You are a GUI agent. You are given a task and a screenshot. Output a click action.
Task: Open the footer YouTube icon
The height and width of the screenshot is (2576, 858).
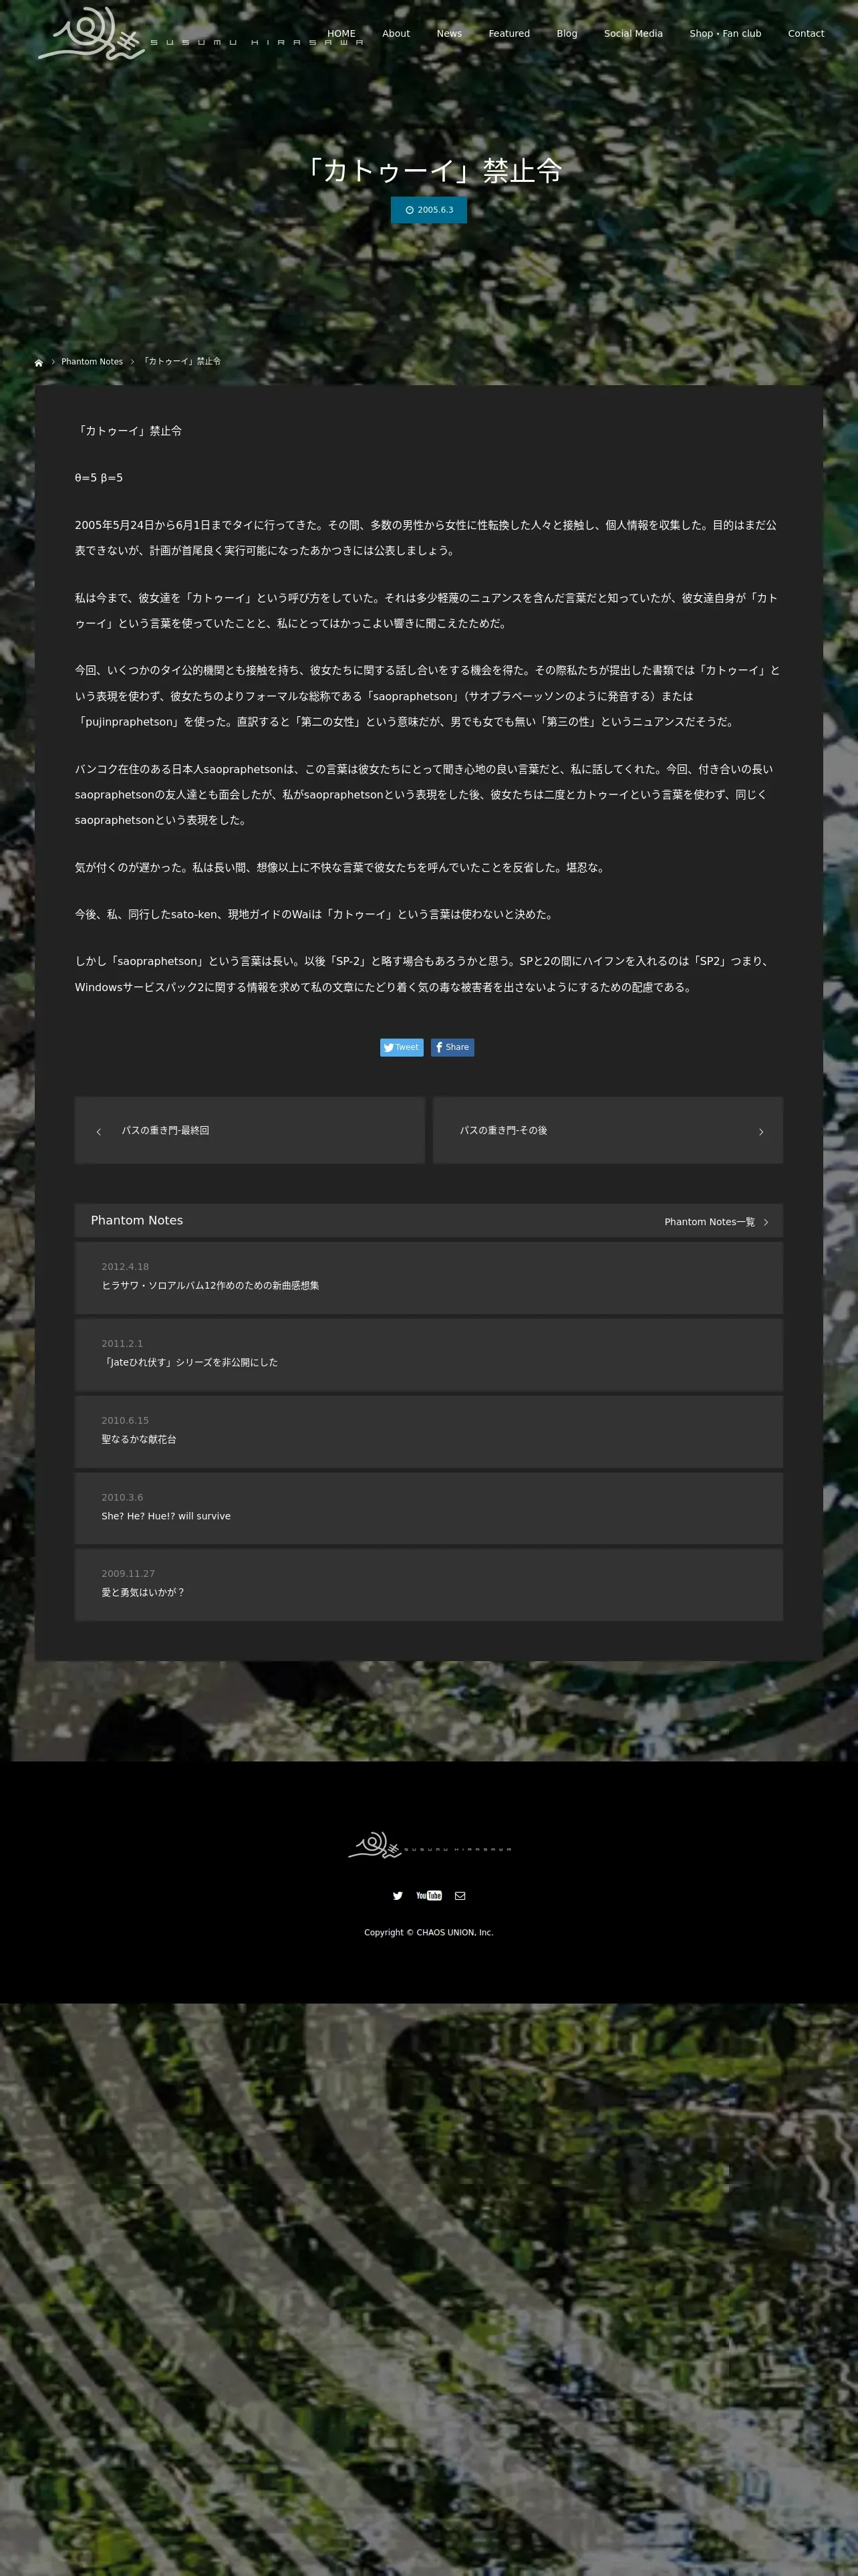pyautogui.click(x=428, y=1895)
